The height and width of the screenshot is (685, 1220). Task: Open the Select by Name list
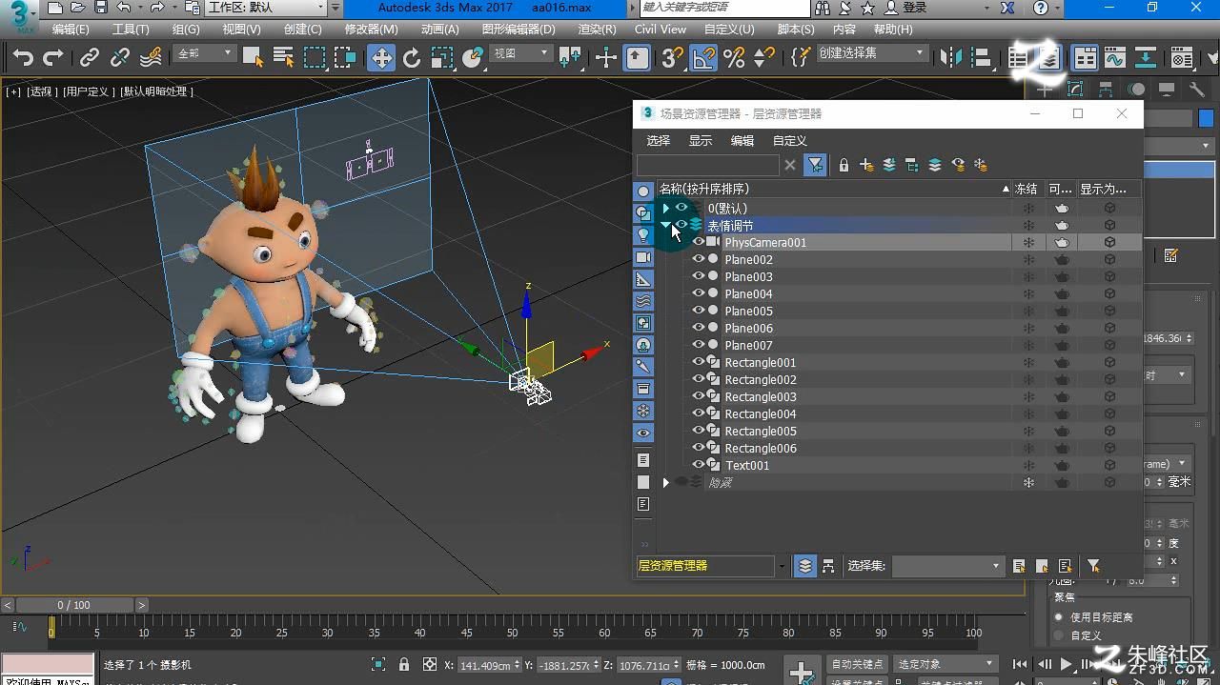[x=283, y=58]
